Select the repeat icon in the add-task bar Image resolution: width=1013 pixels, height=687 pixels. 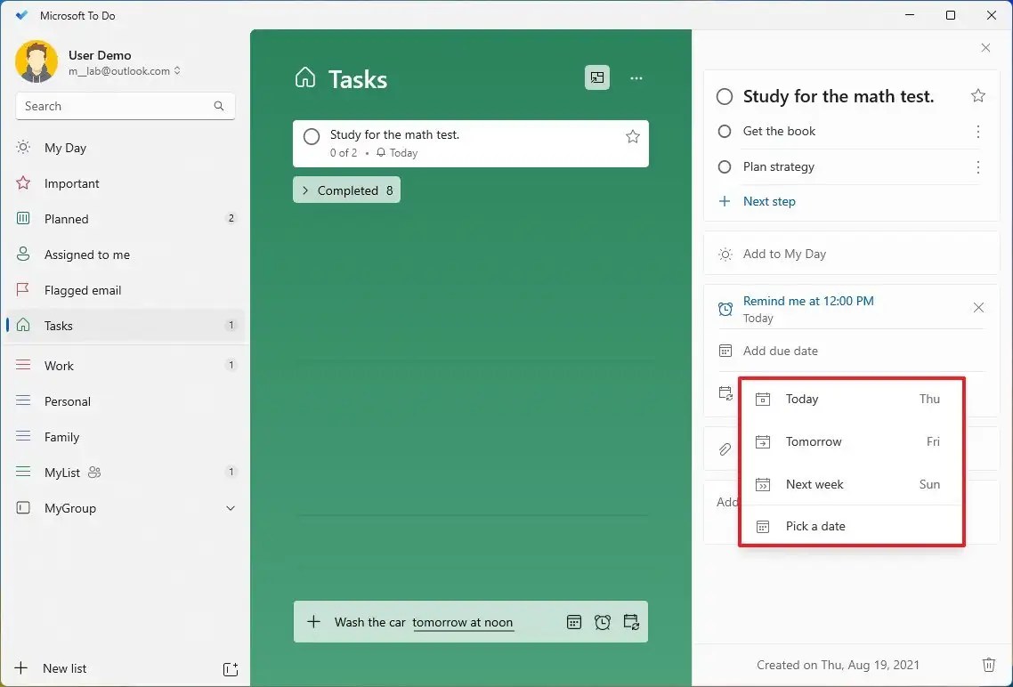pos(632,622)
